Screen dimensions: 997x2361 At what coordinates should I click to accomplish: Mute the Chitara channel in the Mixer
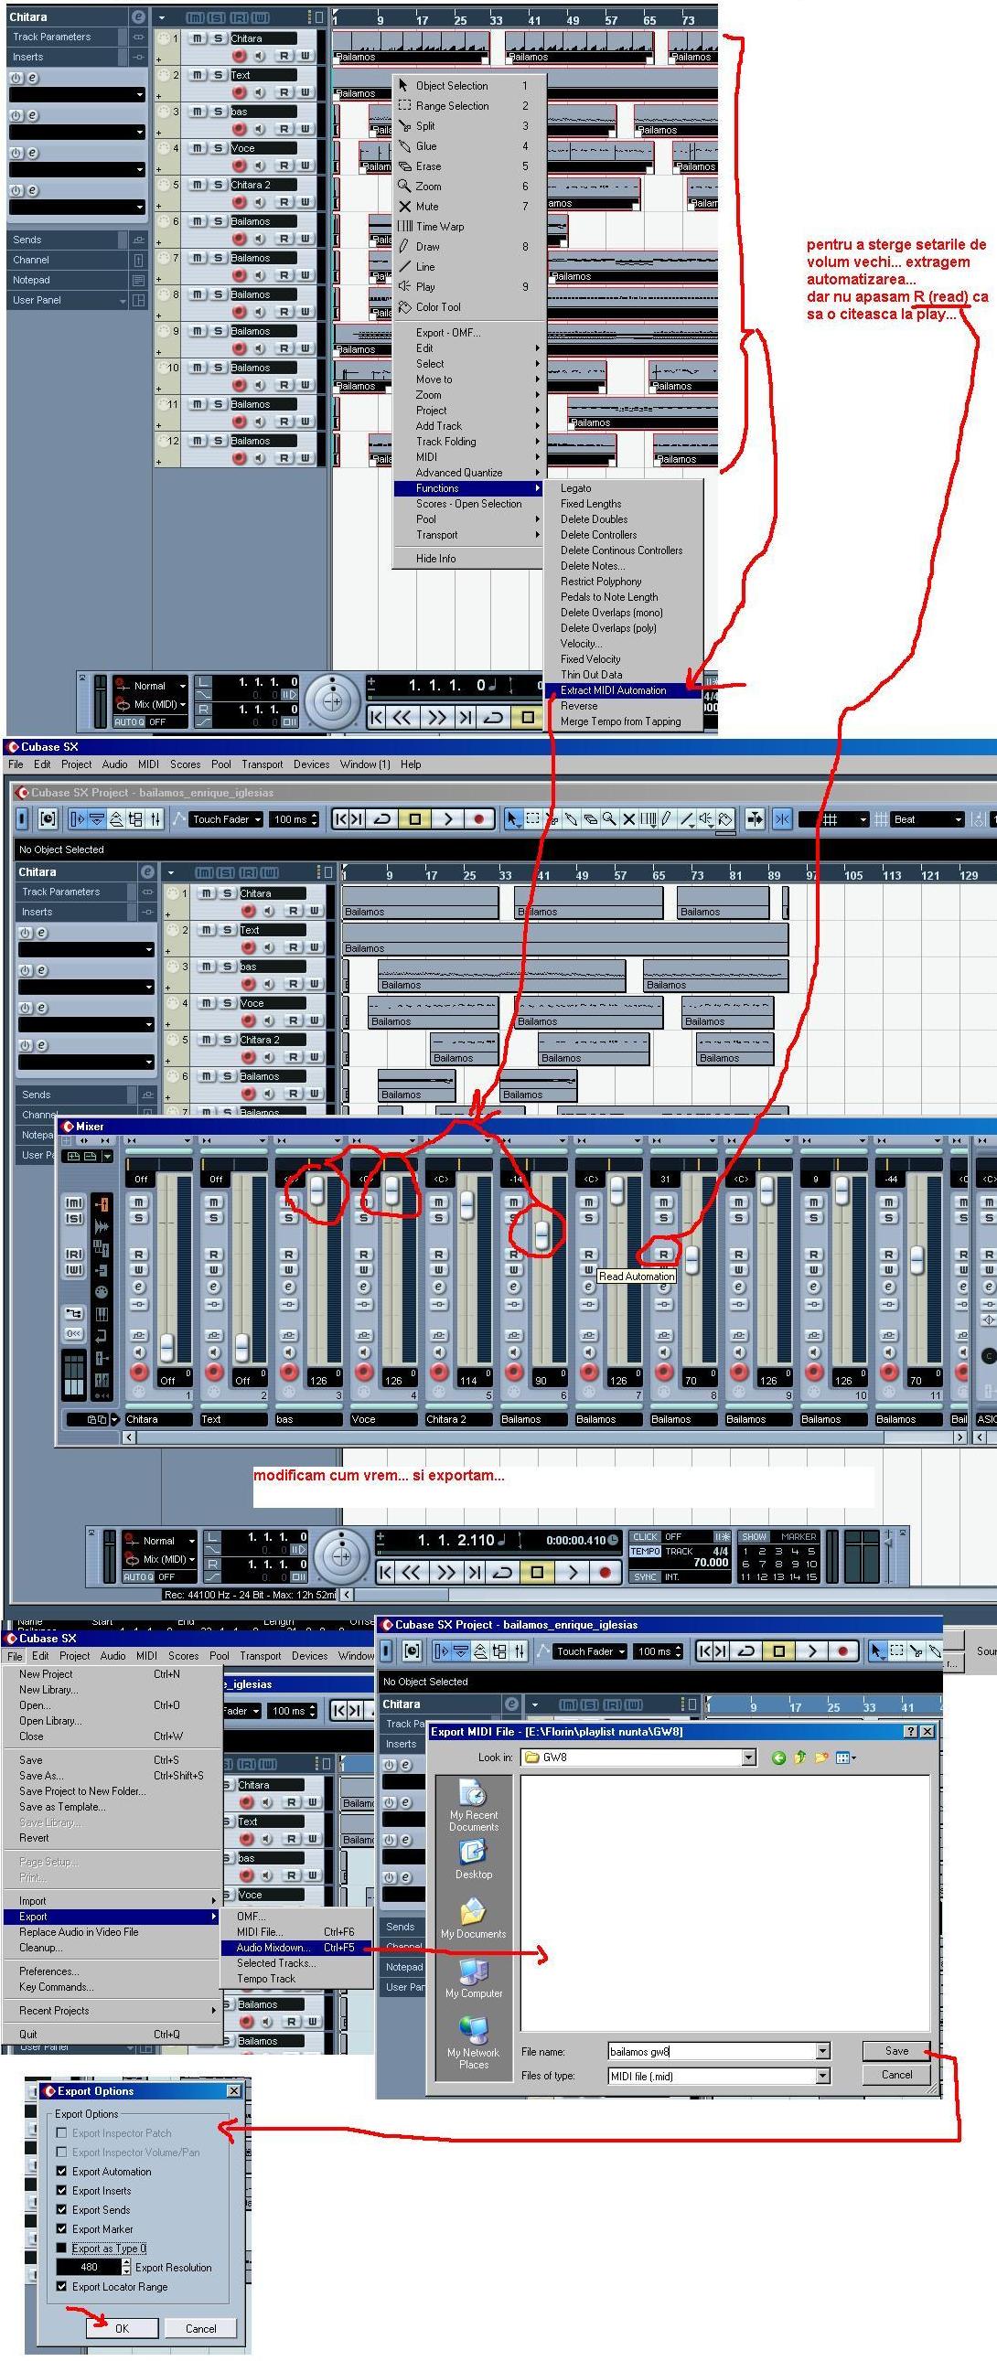(x=138, y=1202)
